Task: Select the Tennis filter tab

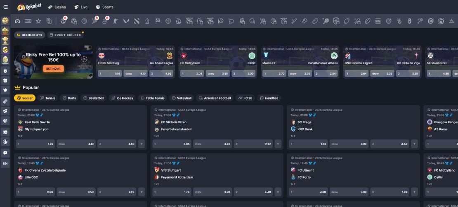Action: coord(47,98)
